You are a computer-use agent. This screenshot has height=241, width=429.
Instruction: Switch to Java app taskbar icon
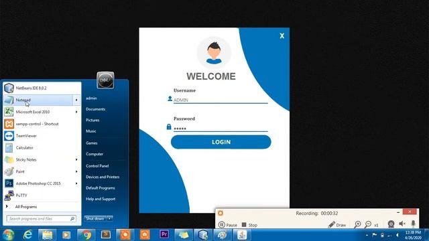(242, 235)
